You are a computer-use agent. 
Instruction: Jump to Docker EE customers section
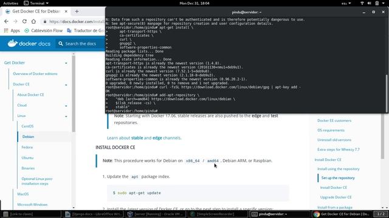pos(334,121)
